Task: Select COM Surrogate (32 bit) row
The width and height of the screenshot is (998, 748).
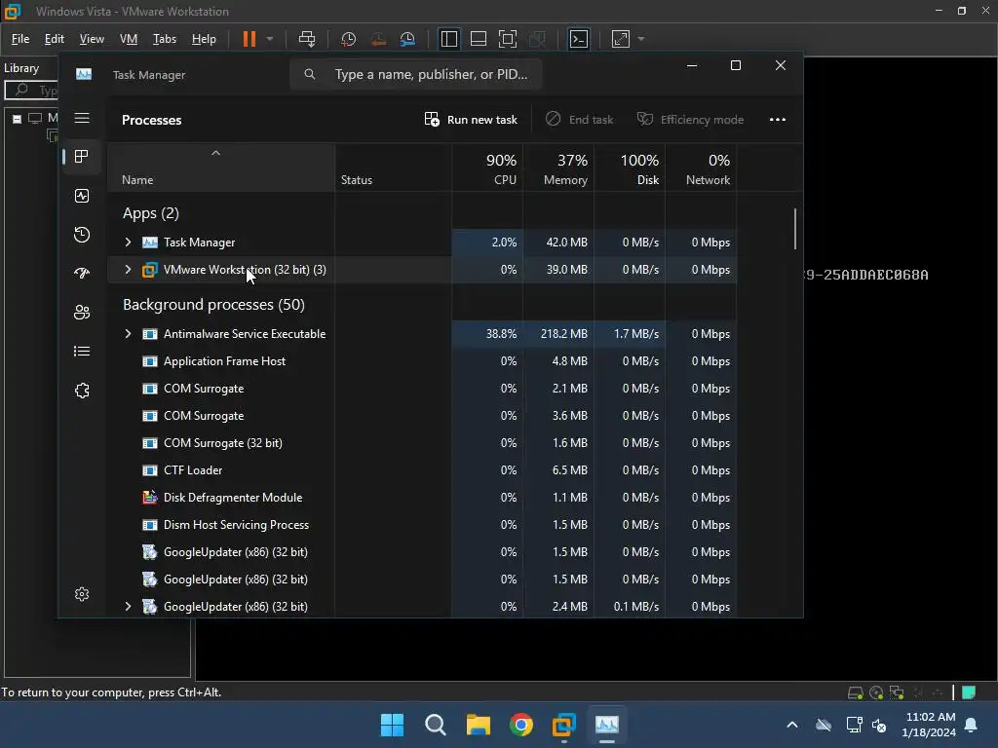Action: tap(422, 443)
